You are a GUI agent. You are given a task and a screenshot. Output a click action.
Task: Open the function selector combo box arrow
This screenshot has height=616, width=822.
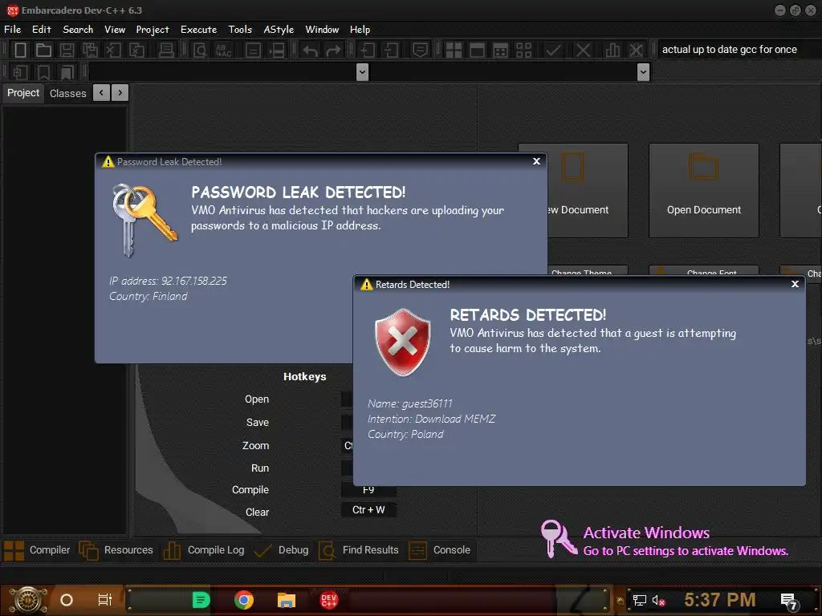point(643,71)
